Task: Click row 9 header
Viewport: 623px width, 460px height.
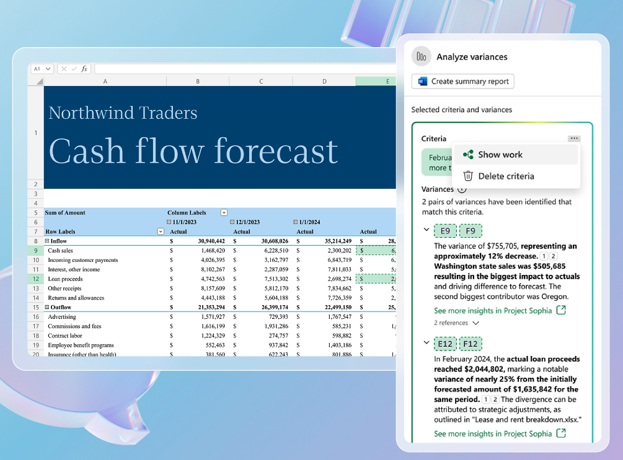Action: [x=36, y=251]
